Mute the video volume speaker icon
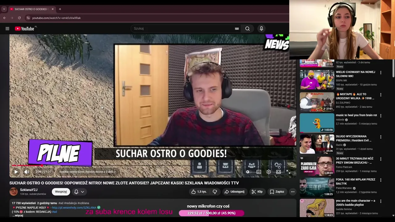Screen dimensions: 395x222 coord(27,172)
